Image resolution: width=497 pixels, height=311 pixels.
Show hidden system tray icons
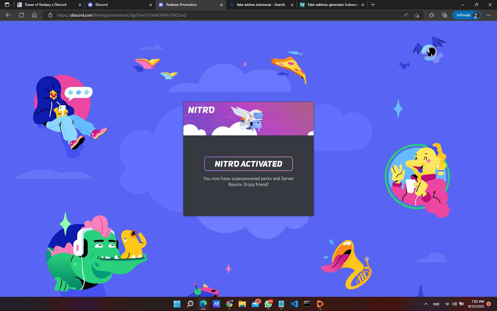426,304
